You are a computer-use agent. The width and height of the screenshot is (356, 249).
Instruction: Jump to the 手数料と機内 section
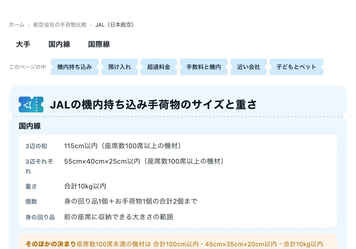(x=204, y=67)
